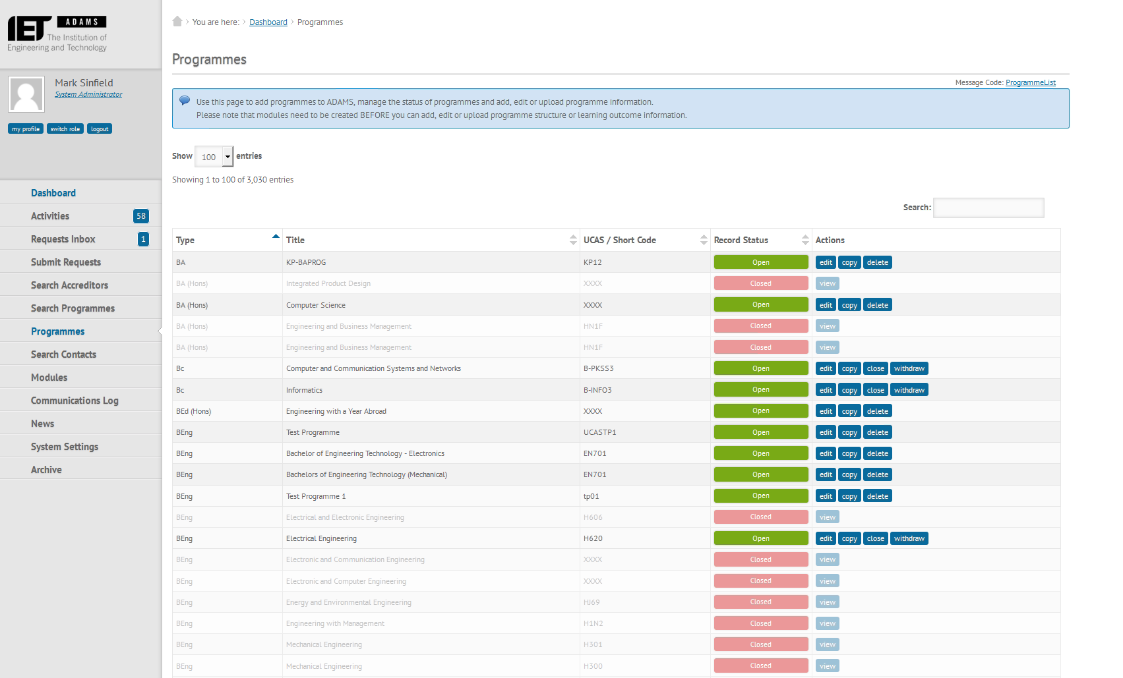This screenshot has width=1123, height=678.
Task: Sort table by Type column arrow
Action: 276,237
